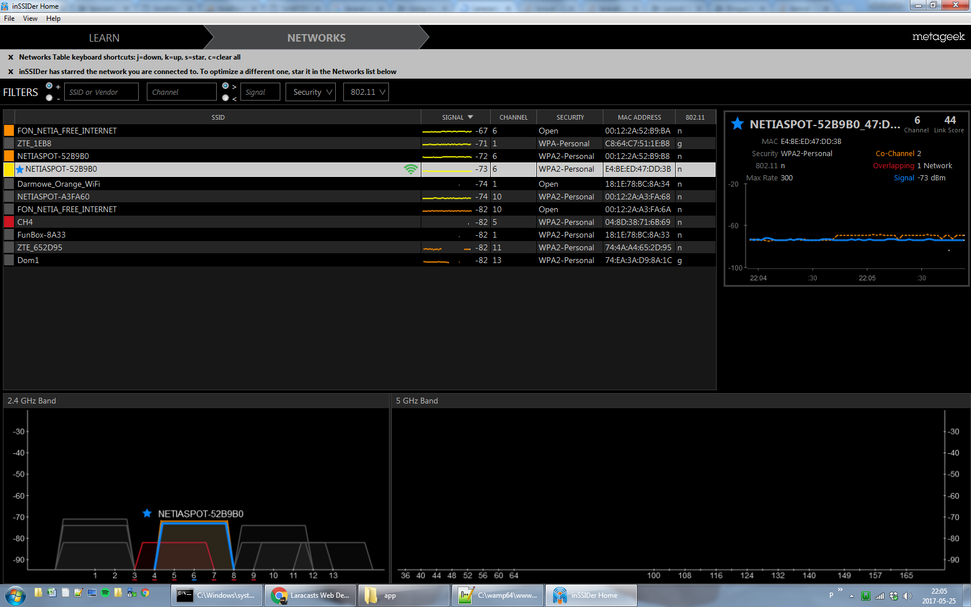Dismiss the keyboard shortcuts notice
971x607 pixels.
click(x=10, y=57)
